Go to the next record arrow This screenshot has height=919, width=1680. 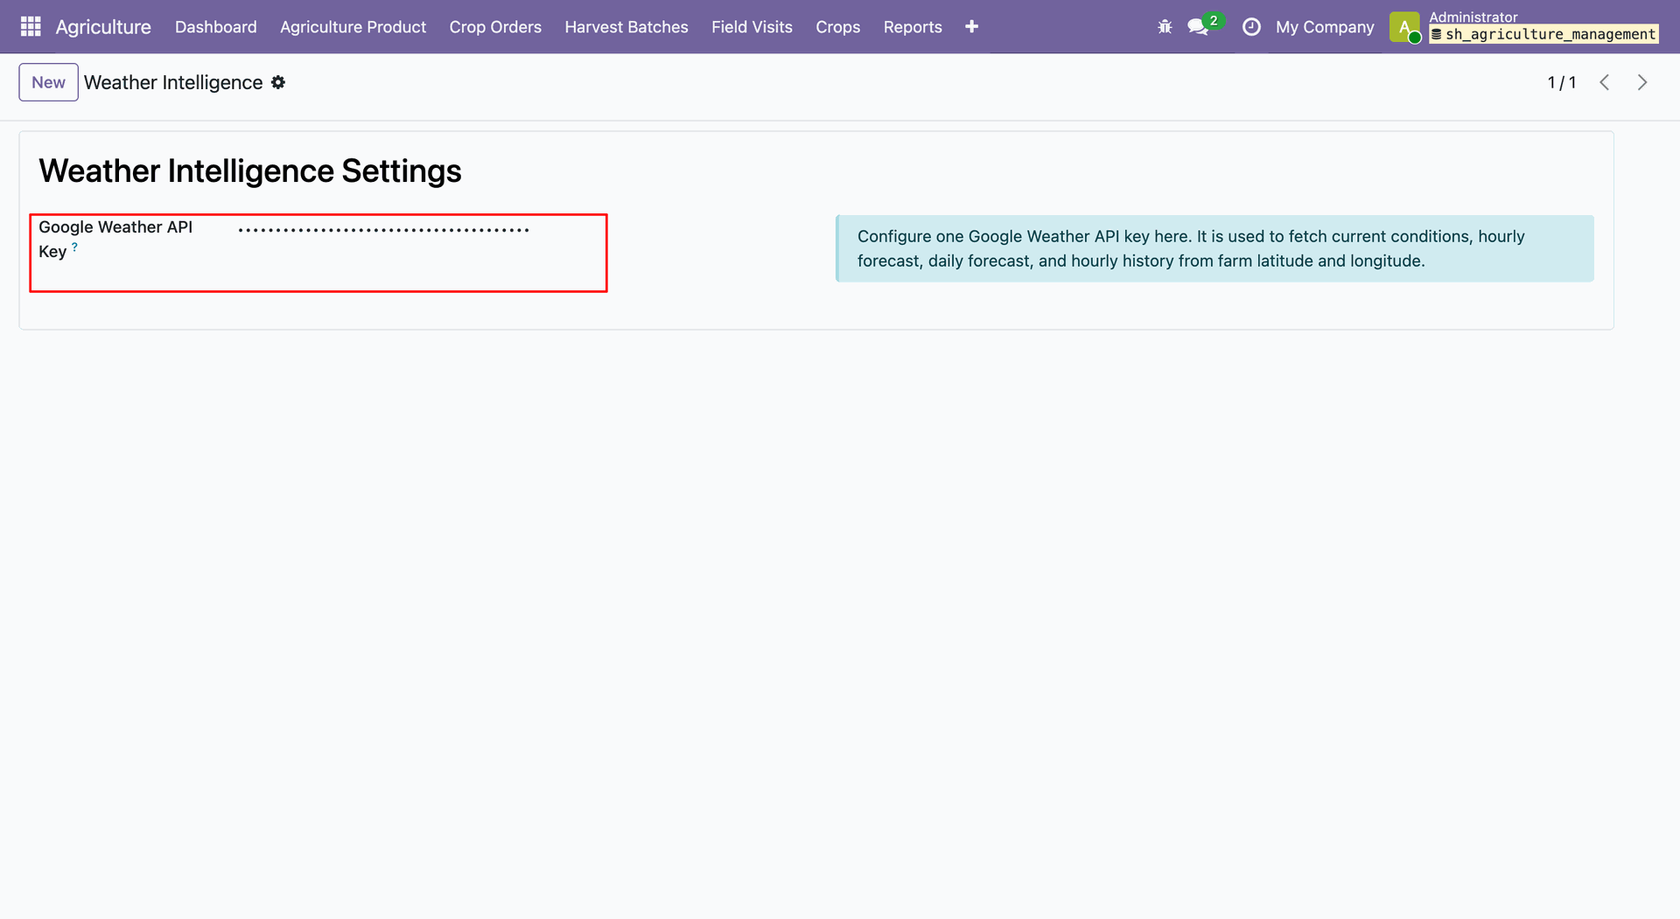(1642, 82)
